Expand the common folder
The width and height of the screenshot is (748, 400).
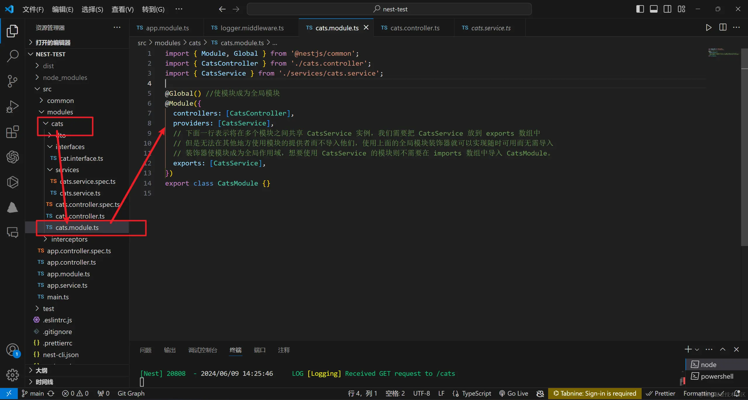click(77, 101)
